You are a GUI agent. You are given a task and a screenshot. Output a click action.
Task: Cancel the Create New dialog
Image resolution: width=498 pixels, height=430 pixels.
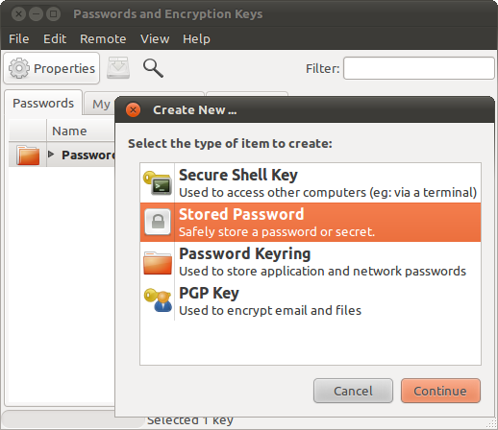point(353,391)
